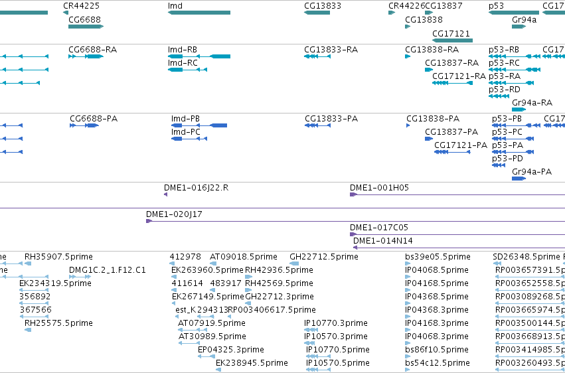This screenshot has height=373, width=565.
Task: Open the 412978 EST label
Action: (x=185, y=257)
